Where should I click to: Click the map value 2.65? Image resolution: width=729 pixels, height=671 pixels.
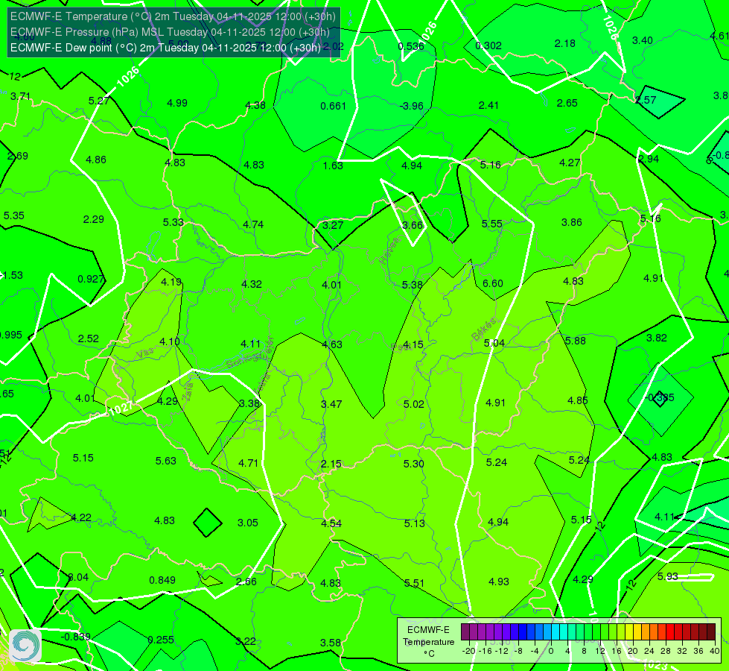pyautogui.click(x=567, y=103)
